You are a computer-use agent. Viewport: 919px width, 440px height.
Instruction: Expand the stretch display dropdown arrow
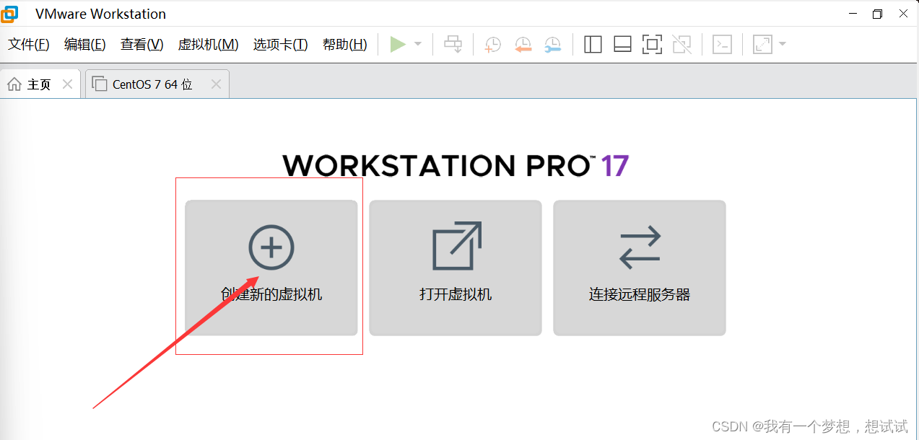pos(782,45)
